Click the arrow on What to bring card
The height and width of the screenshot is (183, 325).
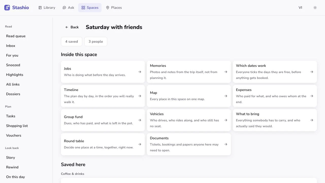click(x=312, y=120)
